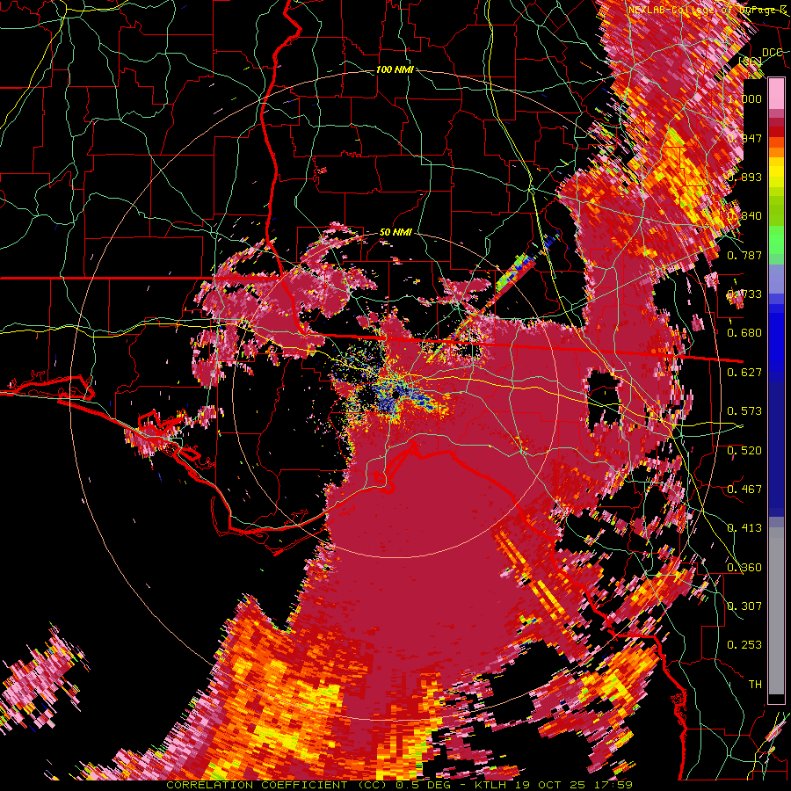
Task: Pick the gray segment of the color bar
Action: click(x=776, y=611)
